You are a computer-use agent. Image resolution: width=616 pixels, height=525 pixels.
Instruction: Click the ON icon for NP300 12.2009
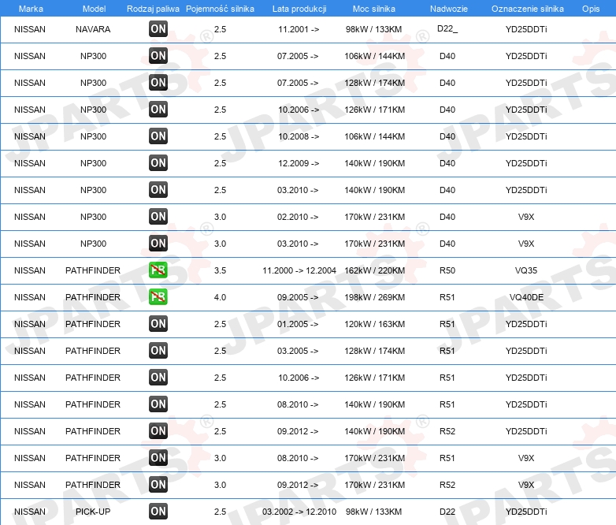click(158, 163)
